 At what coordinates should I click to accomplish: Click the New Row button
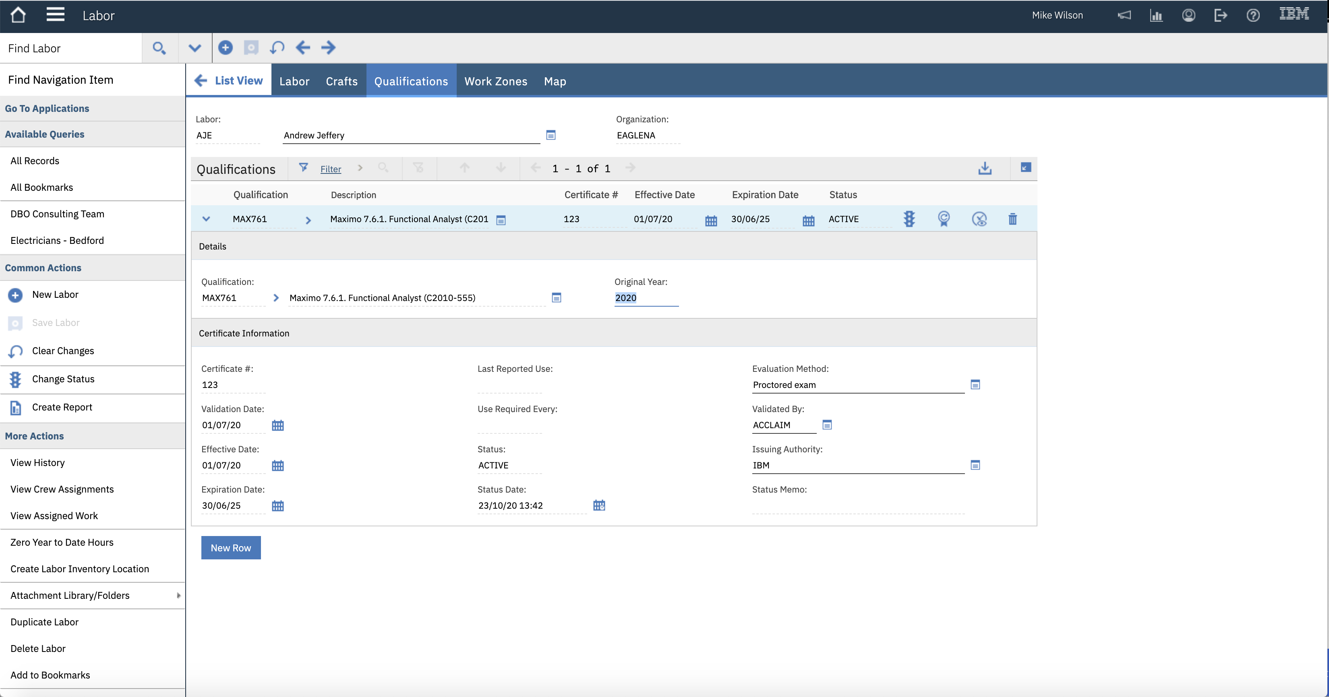pyautogui.click(x=231, y=548)
